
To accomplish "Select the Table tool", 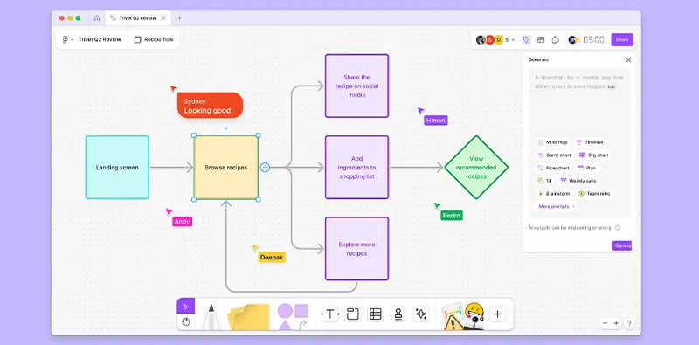I will point(376,314).
